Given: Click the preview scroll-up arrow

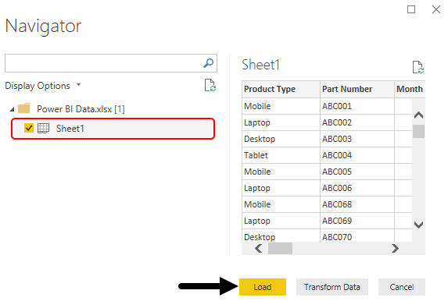Looking at the screenshot, I should click(x=418, y=115).
